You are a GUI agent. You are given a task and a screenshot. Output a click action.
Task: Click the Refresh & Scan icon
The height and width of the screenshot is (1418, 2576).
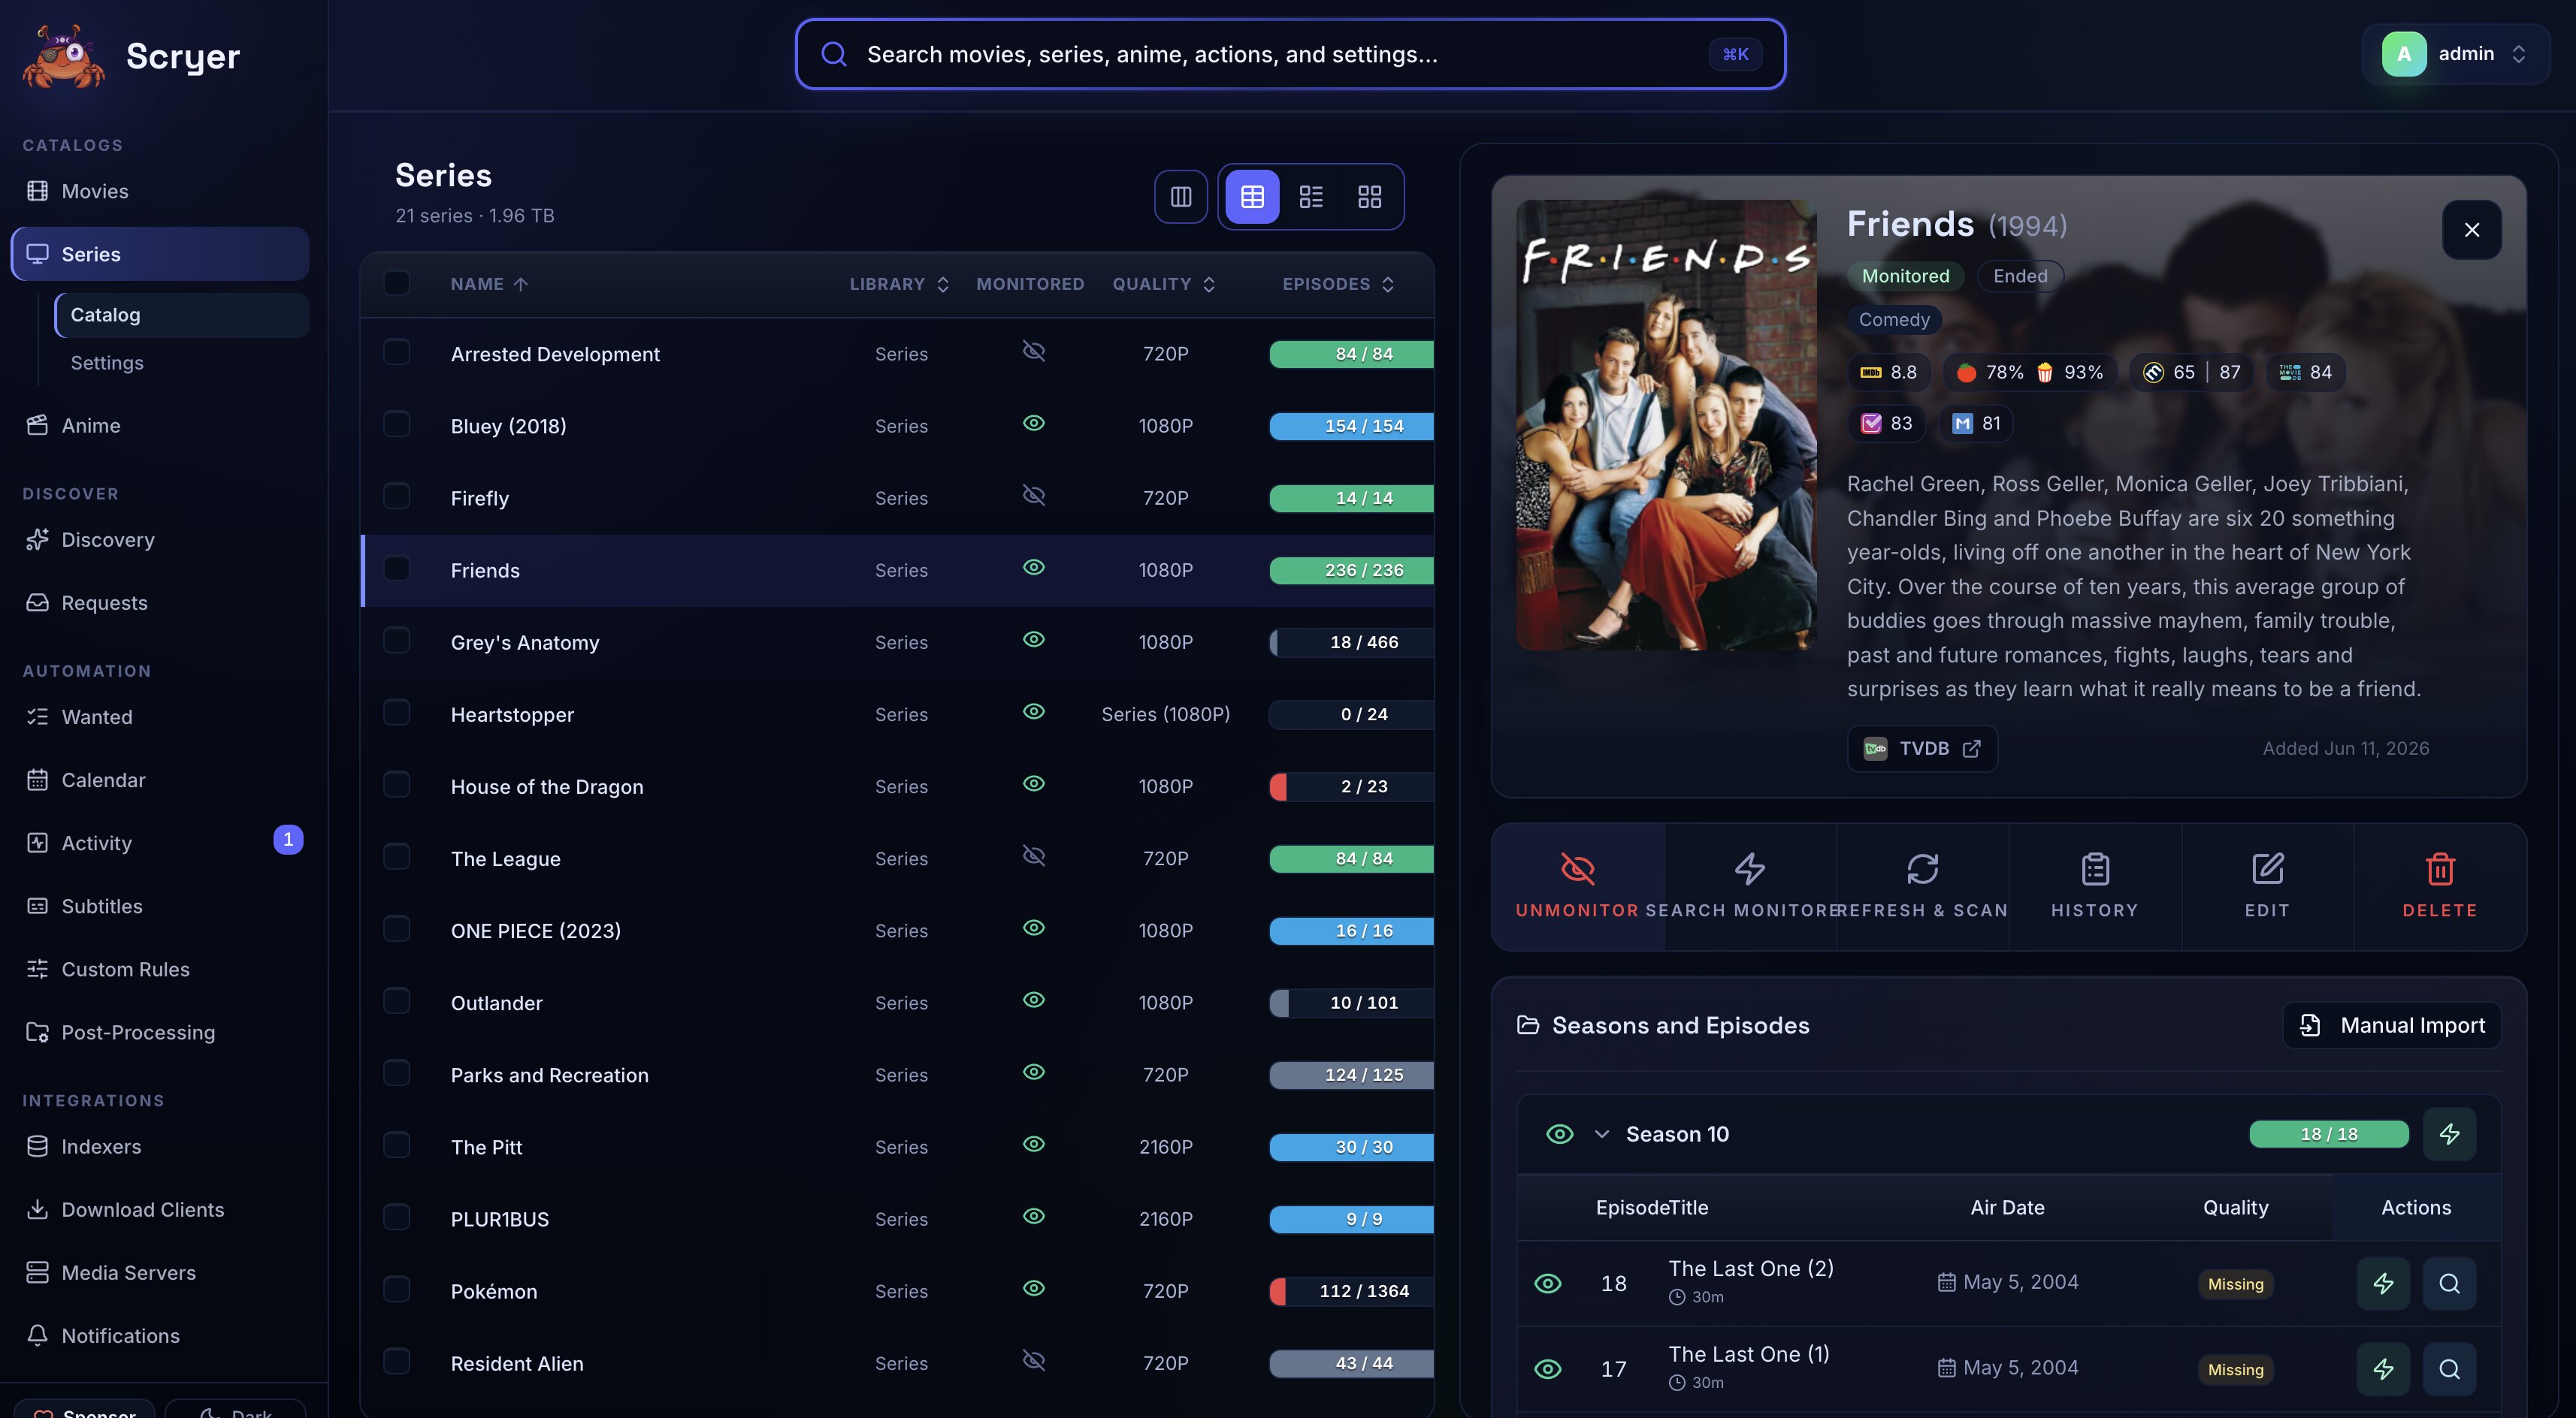tap(1922, 868)
